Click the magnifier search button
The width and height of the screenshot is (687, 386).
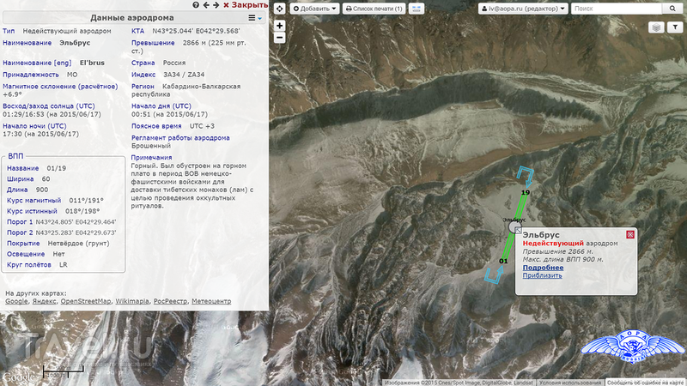672,9
